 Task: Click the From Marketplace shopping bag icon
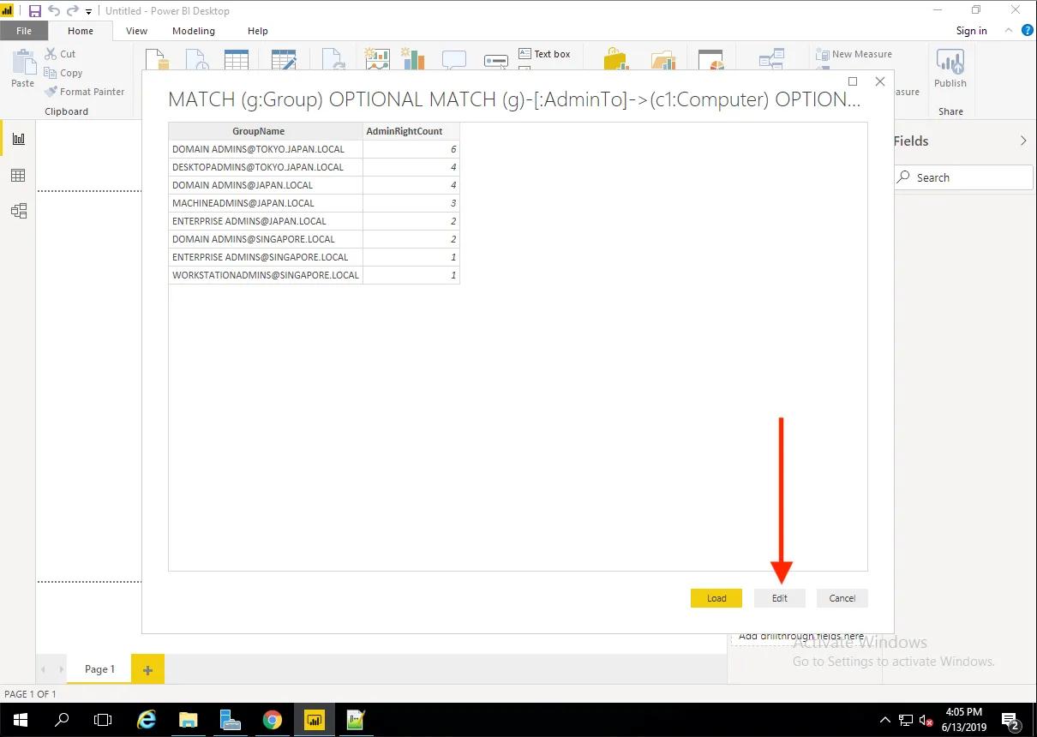click(617, 58)
